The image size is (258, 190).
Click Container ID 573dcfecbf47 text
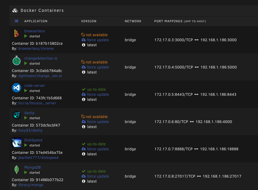click(36, 125)
